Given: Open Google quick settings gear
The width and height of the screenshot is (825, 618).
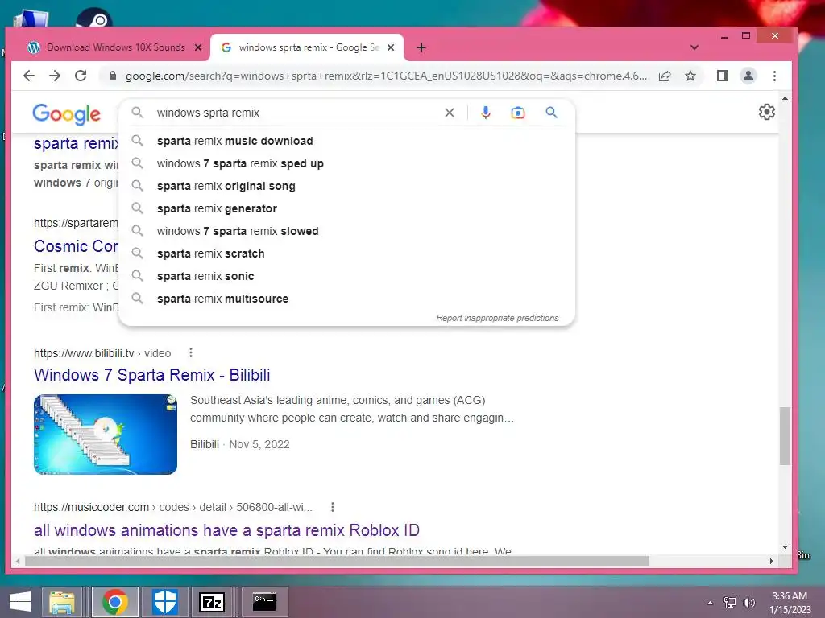Looking at the screenshot, I should tap(767, 112).
